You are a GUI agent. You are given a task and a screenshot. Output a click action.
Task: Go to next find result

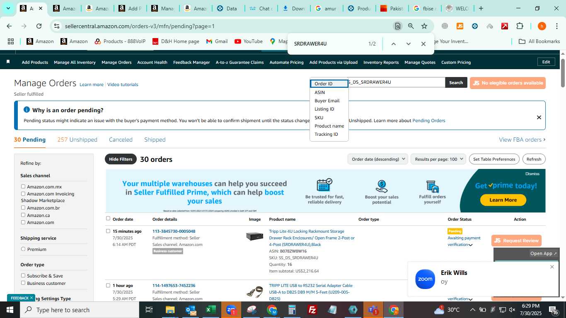coord(409,44)
